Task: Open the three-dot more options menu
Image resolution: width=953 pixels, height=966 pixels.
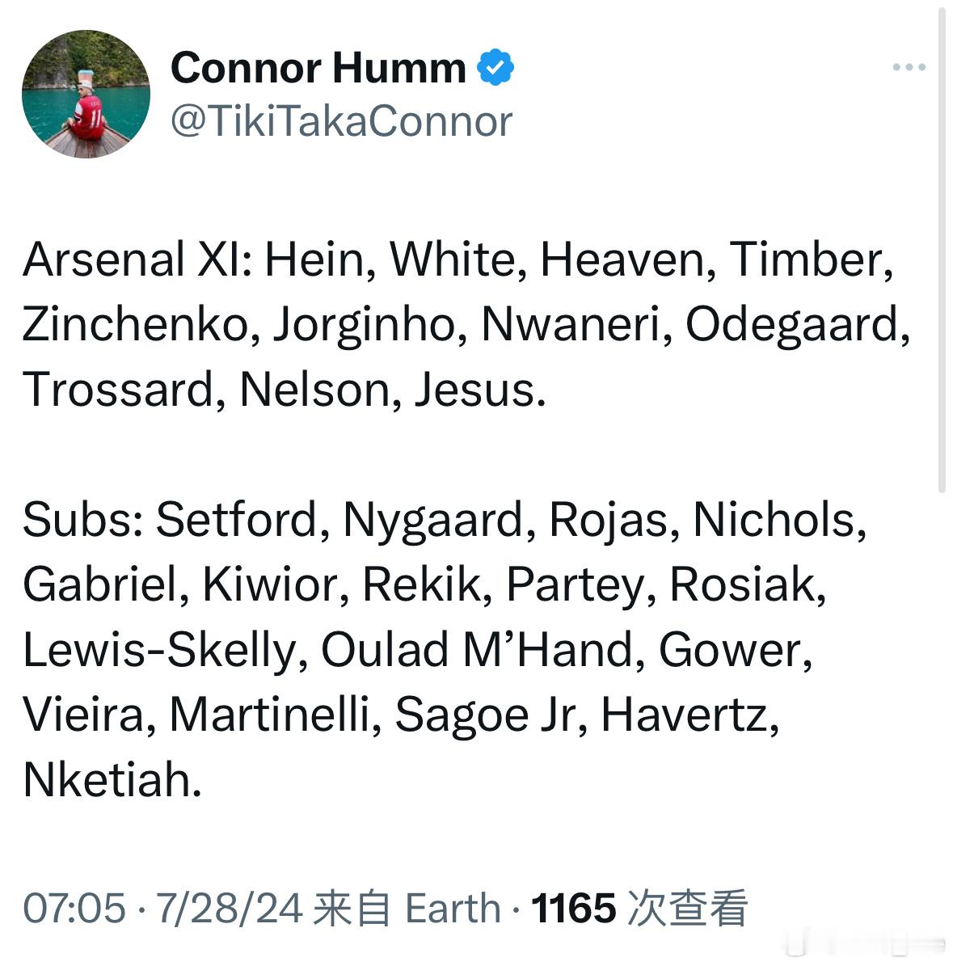Action: 909,67
